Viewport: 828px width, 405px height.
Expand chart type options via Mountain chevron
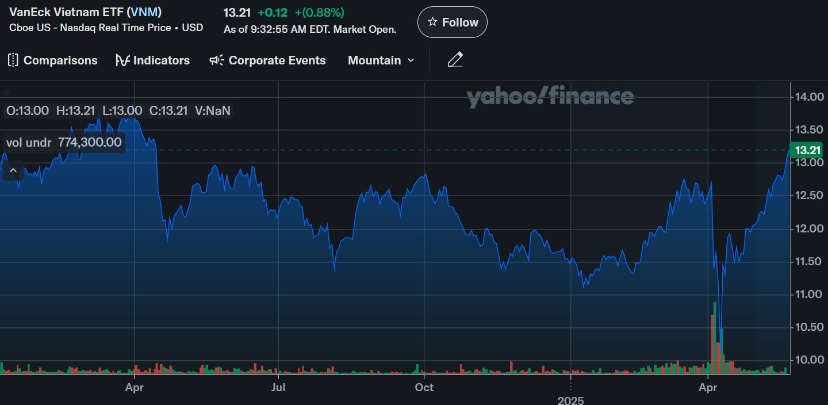click(x=411, y=60)
